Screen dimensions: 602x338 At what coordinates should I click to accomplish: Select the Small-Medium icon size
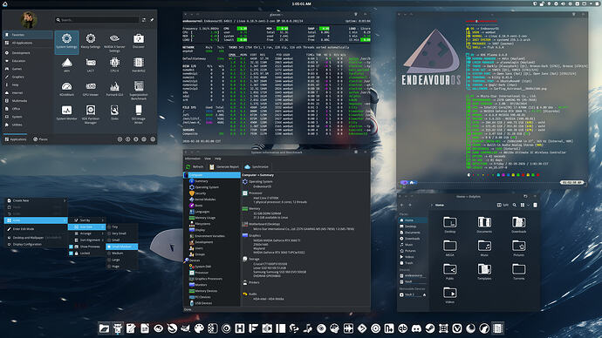pos(121,247)
